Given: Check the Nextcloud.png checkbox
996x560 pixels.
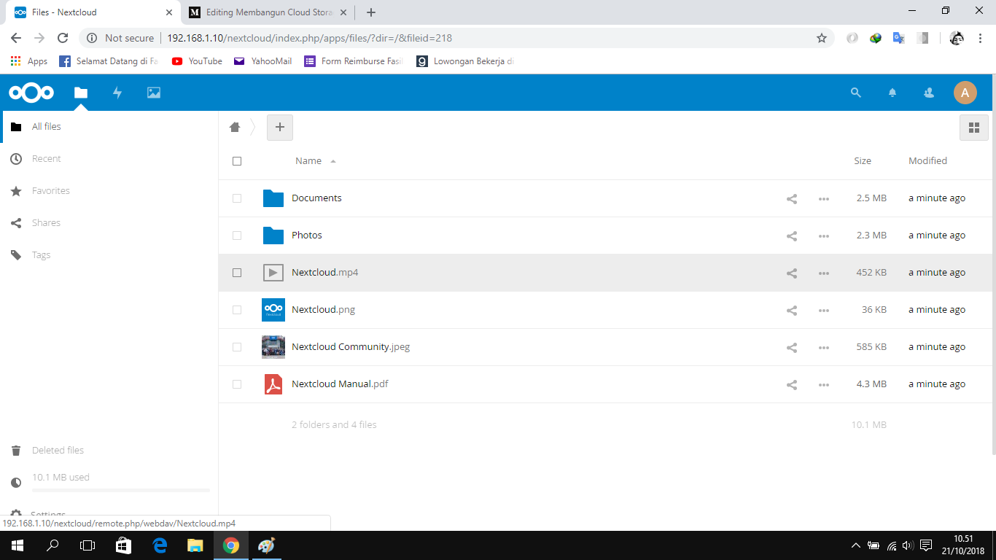Looking at the screenshot, I should [237, 310].
